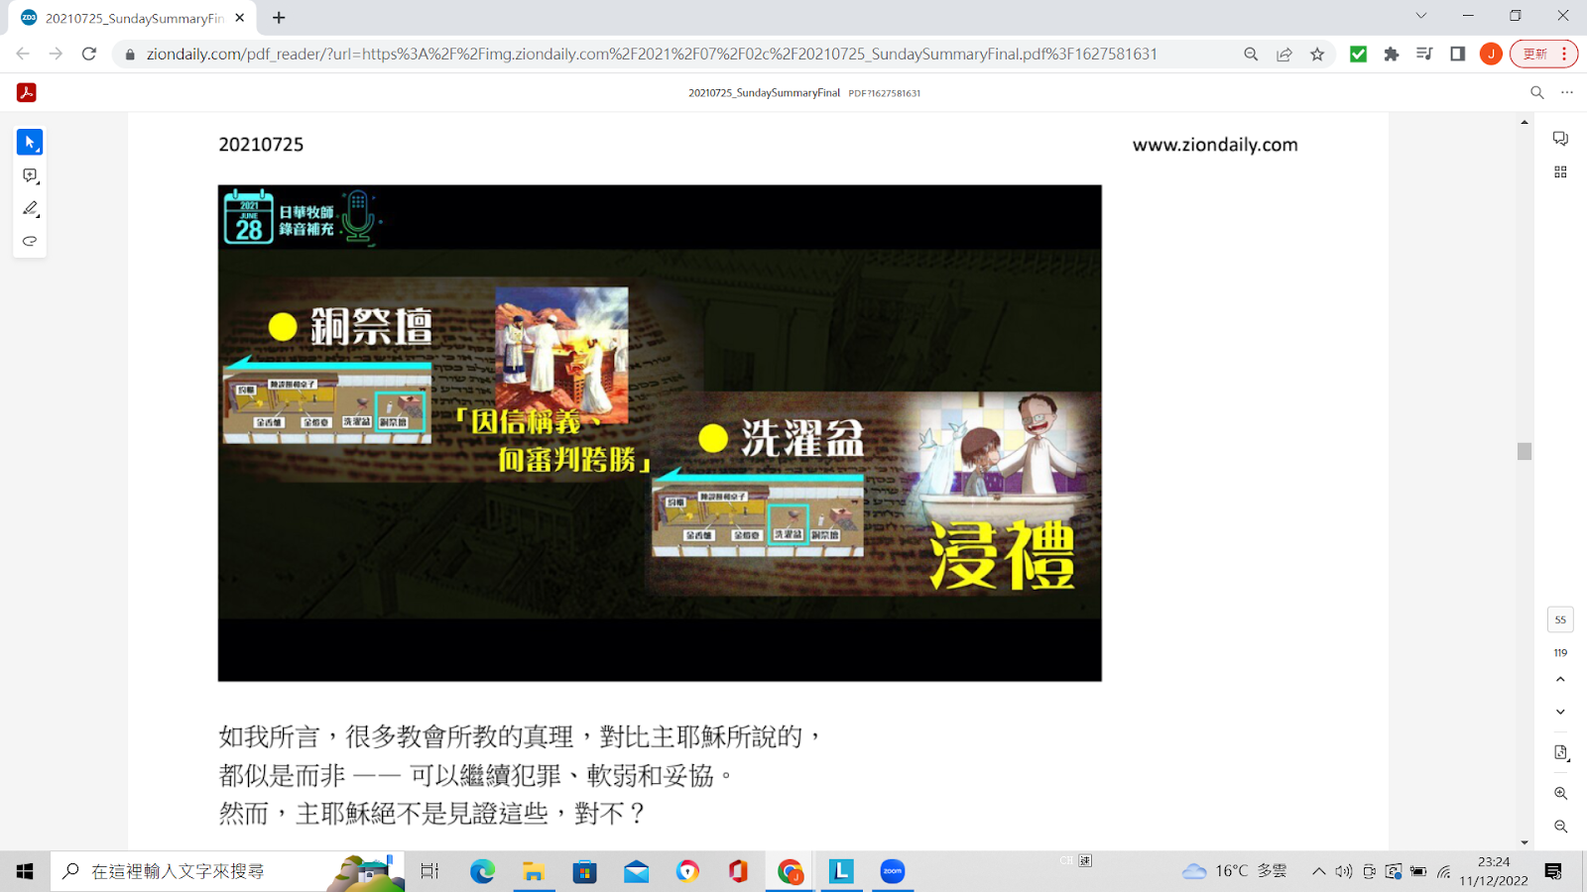Click the current page number box 55
The height and width of the screenshot is (892, 1587).
click(x=1560, y=619)
